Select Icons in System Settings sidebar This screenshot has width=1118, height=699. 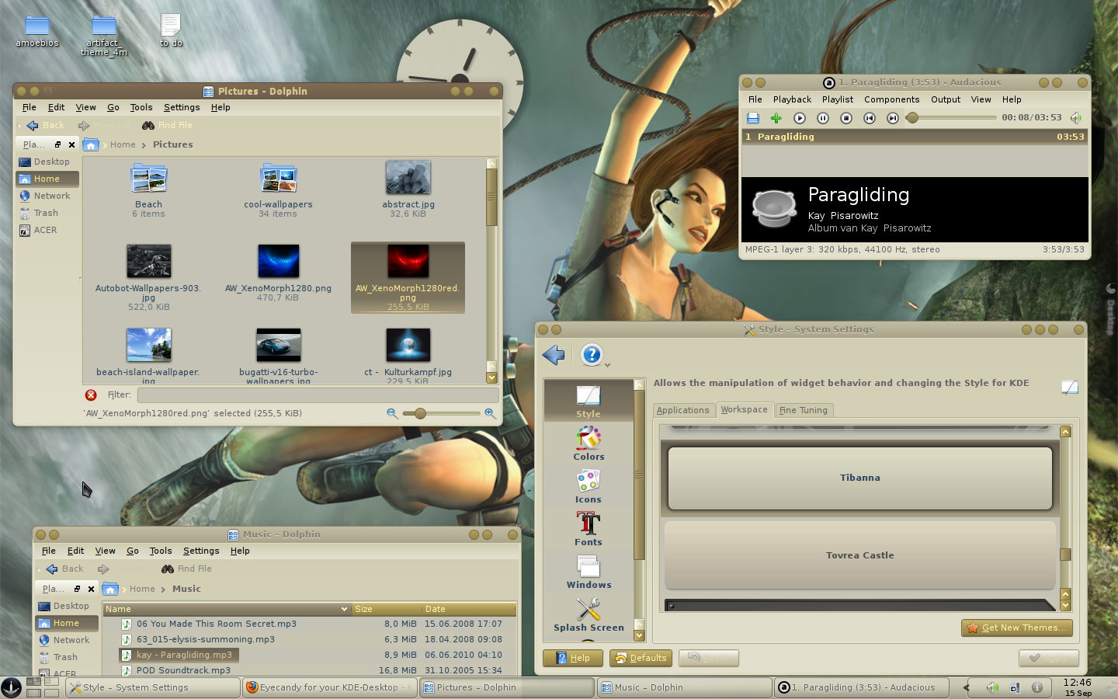[x=589, y=486]
